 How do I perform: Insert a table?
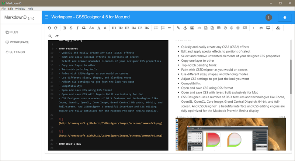(219, 28)
